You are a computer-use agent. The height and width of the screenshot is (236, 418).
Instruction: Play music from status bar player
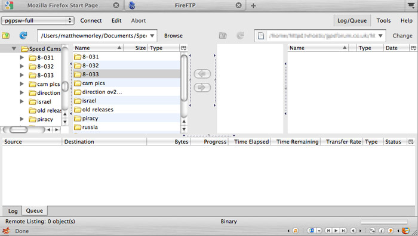(x=336, y=231)
